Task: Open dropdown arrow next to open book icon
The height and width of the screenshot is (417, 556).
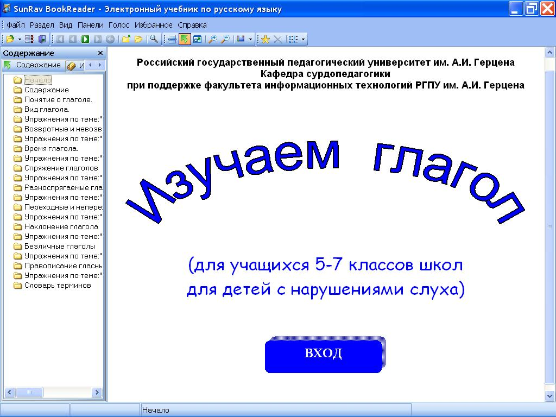Action: [x=20, y=39]
